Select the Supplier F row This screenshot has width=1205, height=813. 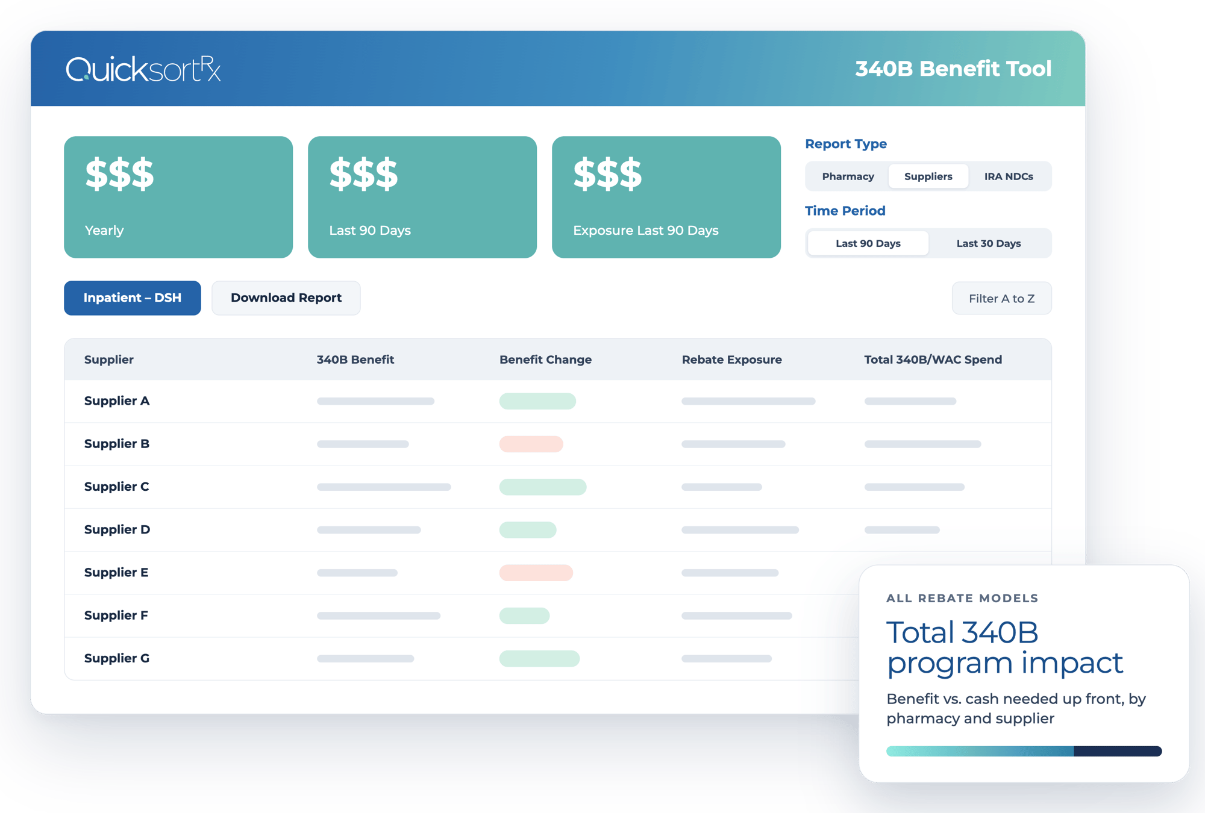[462, 615]
